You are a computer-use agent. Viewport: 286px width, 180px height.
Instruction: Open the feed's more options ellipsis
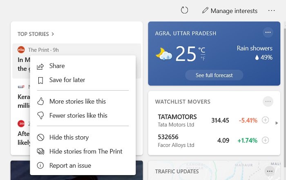click(x=271, y=11)
